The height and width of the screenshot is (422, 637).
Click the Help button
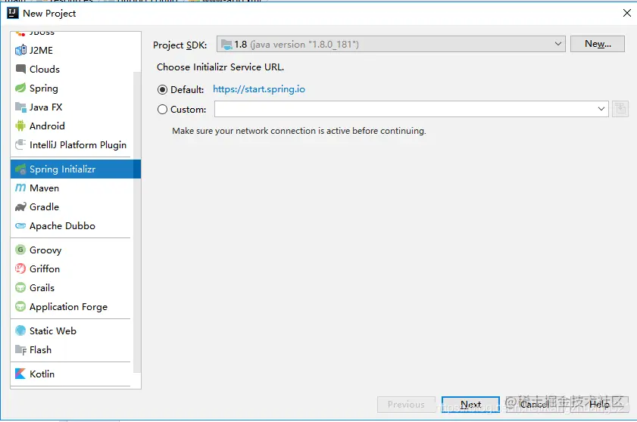[599, 404]
